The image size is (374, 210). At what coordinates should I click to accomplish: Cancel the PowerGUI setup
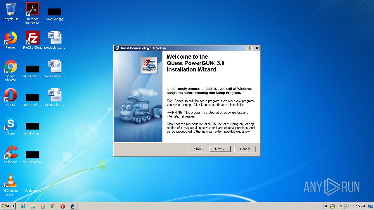click(x=245, y=149)
